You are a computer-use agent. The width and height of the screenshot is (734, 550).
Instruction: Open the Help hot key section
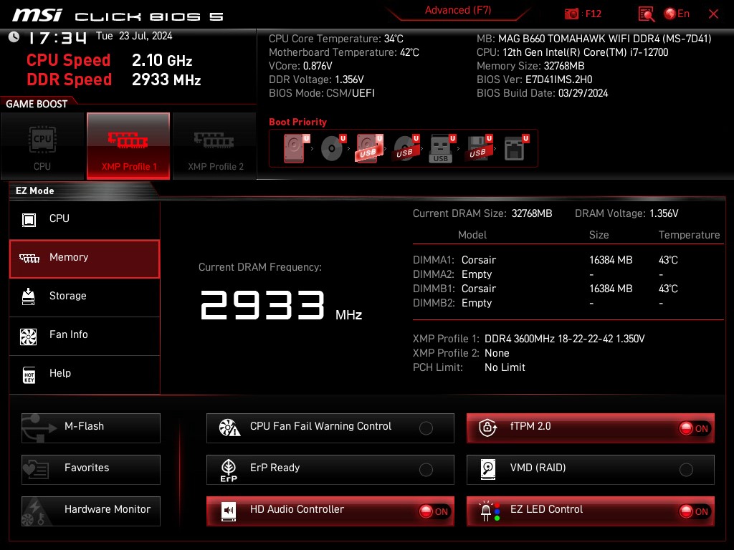click(x=85, y=375)
